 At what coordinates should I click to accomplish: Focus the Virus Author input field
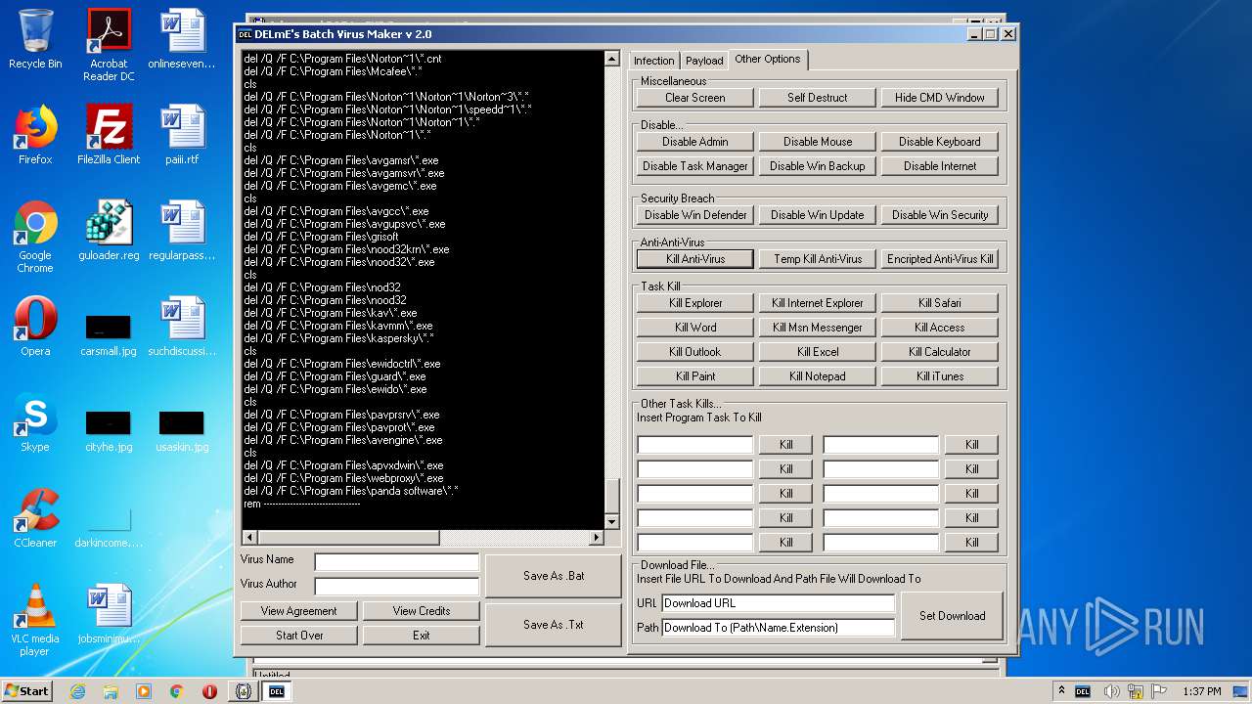(x=397, y=587)
